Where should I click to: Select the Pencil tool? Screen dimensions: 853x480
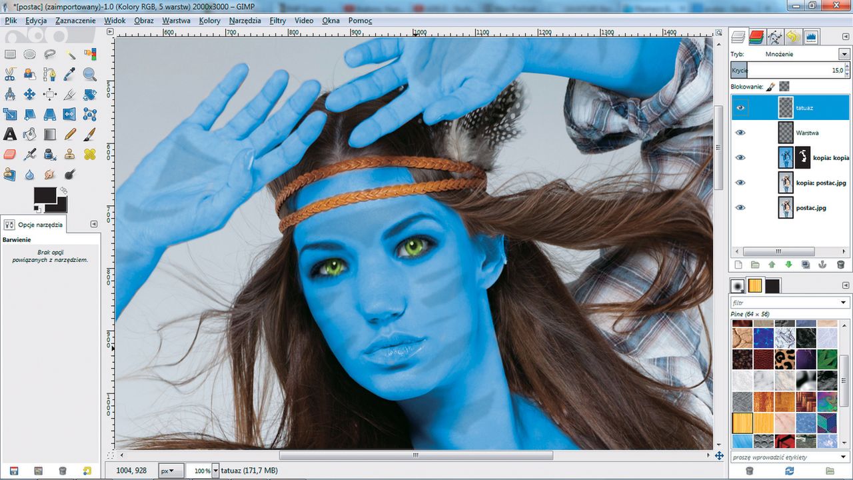pyautogui.click(x=70, y=134)
